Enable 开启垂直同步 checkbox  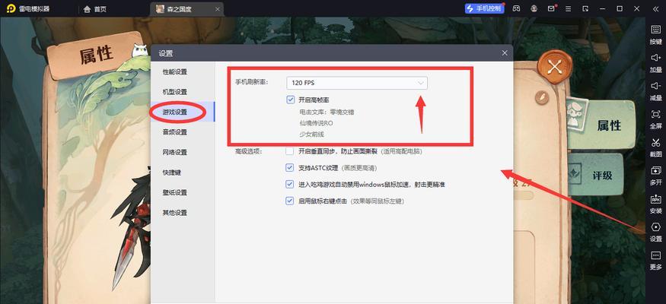coord(290,151)
